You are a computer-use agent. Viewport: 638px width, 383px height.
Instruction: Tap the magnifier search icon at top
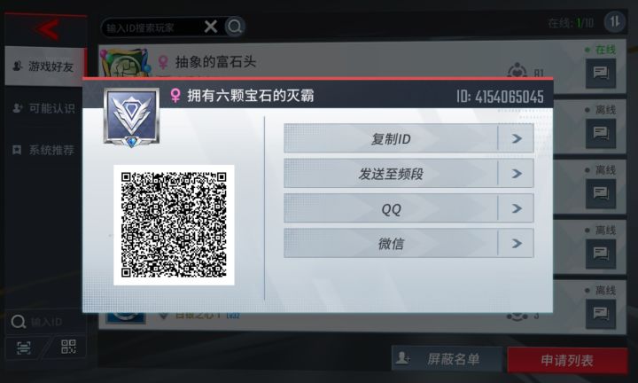coord(234,27)
